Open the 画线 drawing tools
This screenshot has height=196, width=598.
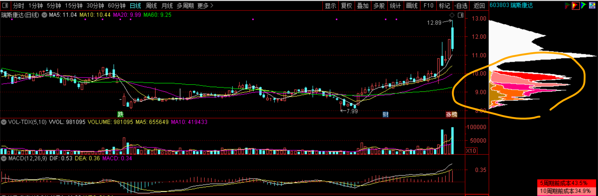pos(412,6)
